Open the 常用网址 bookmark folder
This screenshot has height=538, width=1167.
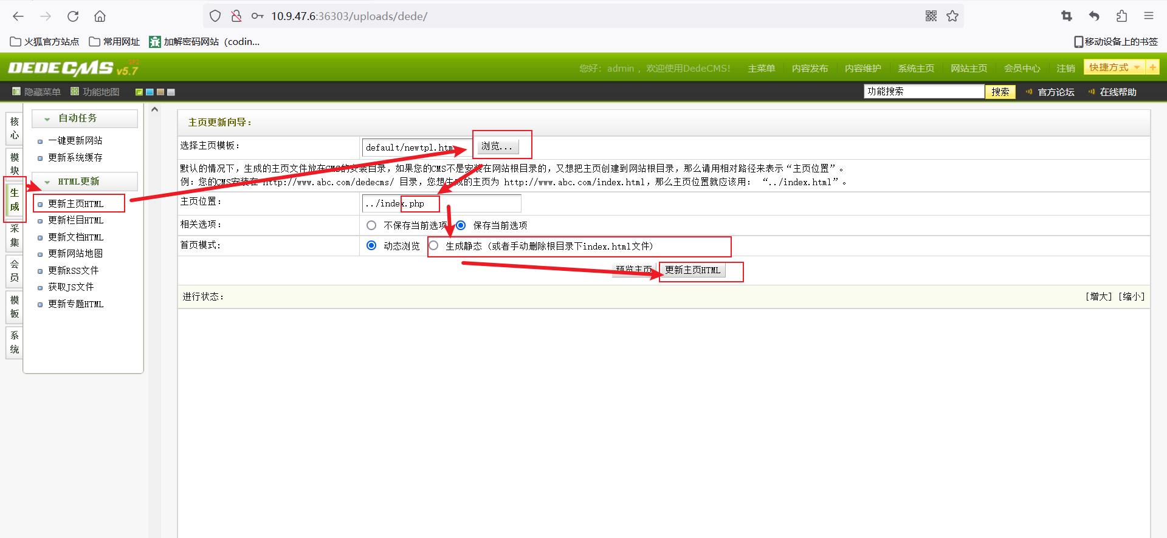pos(114,42)
